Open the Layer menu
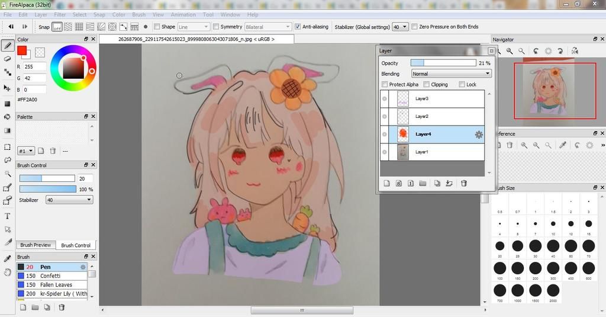Image resolution: width=606 pixels, height=317 pixels. (x=41, y=15)
